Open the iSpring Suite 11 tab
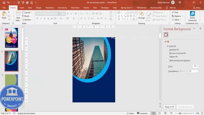Image resolution: width=204 pixels, height=115 pixels. 127,8
